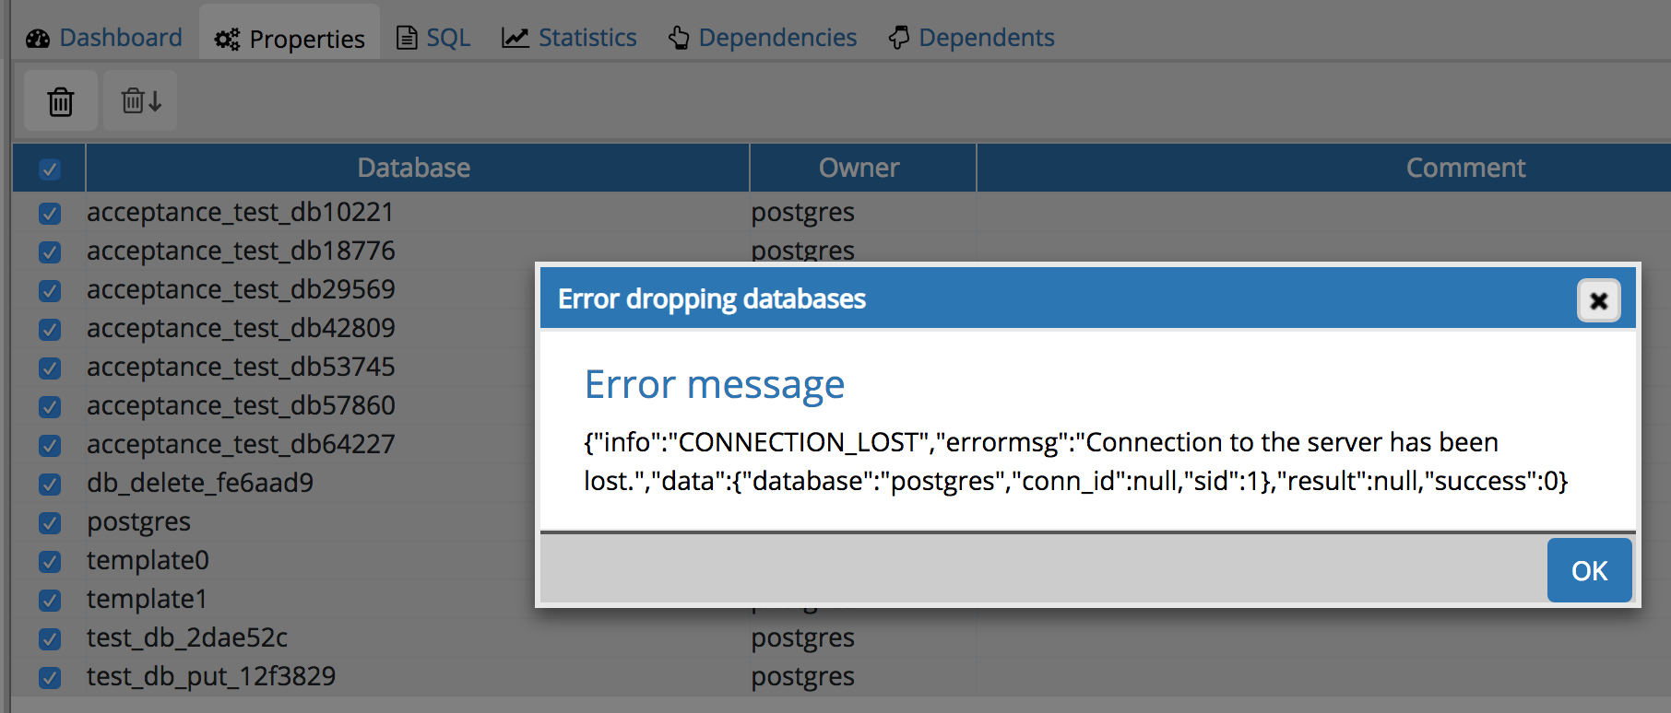The image size is (1671, 713).
Task: Click the Properties gears icon
Action: coord(227,40)
